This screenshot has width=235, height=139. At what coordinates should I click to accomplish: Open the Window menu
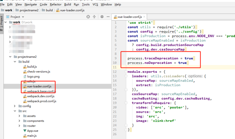pos(106,4)
